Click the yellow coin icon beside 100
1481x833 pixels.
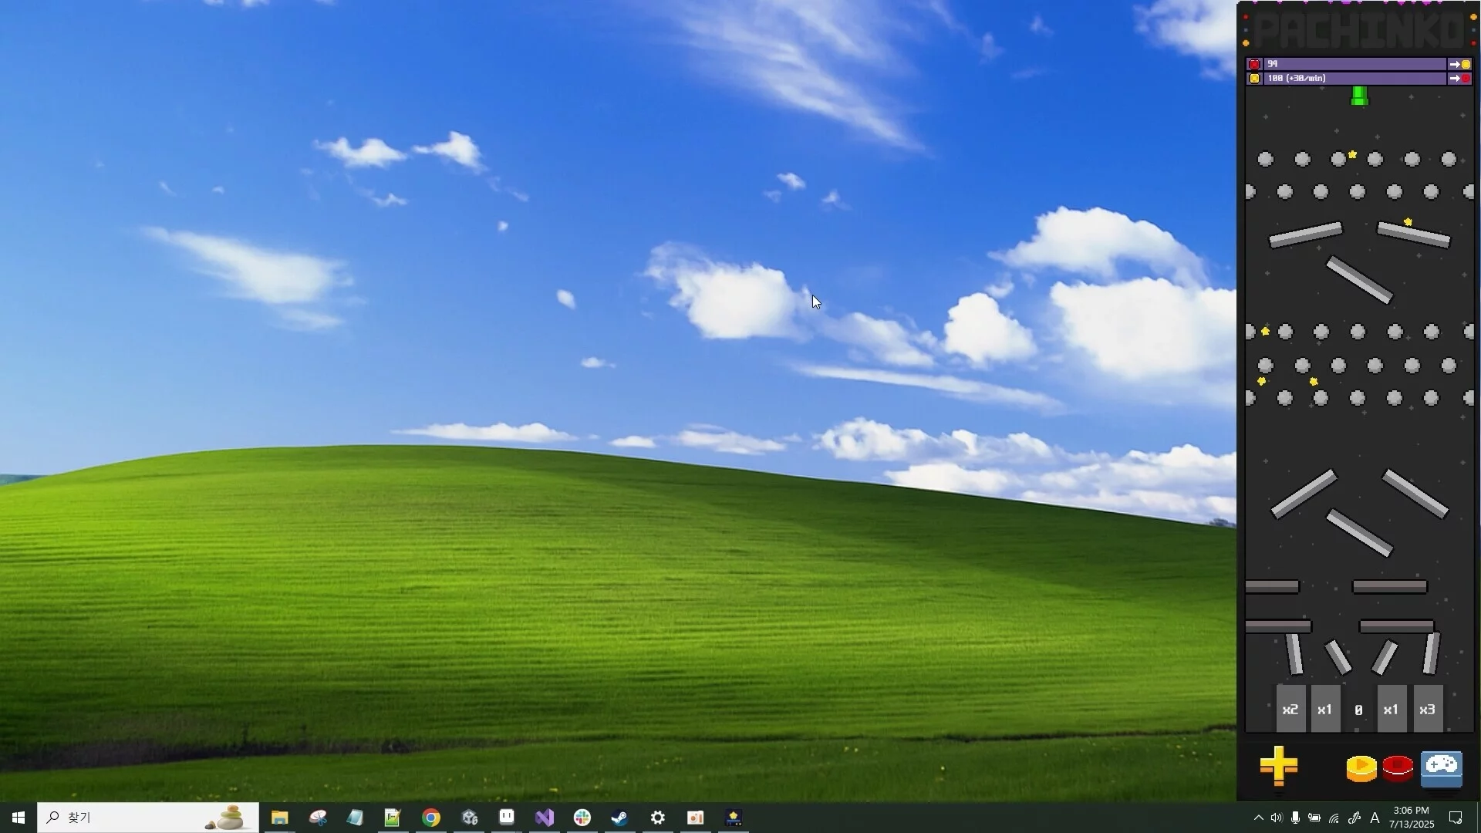tap(1254, 78)
